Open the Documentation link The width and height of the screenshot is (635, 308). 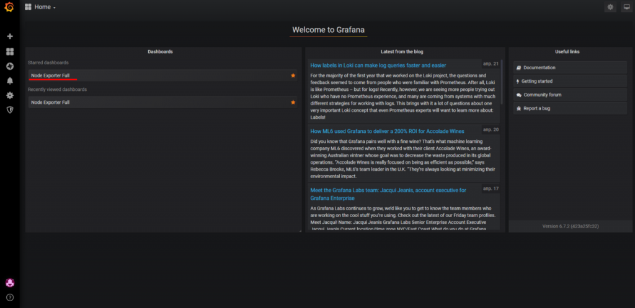(539, 67)
